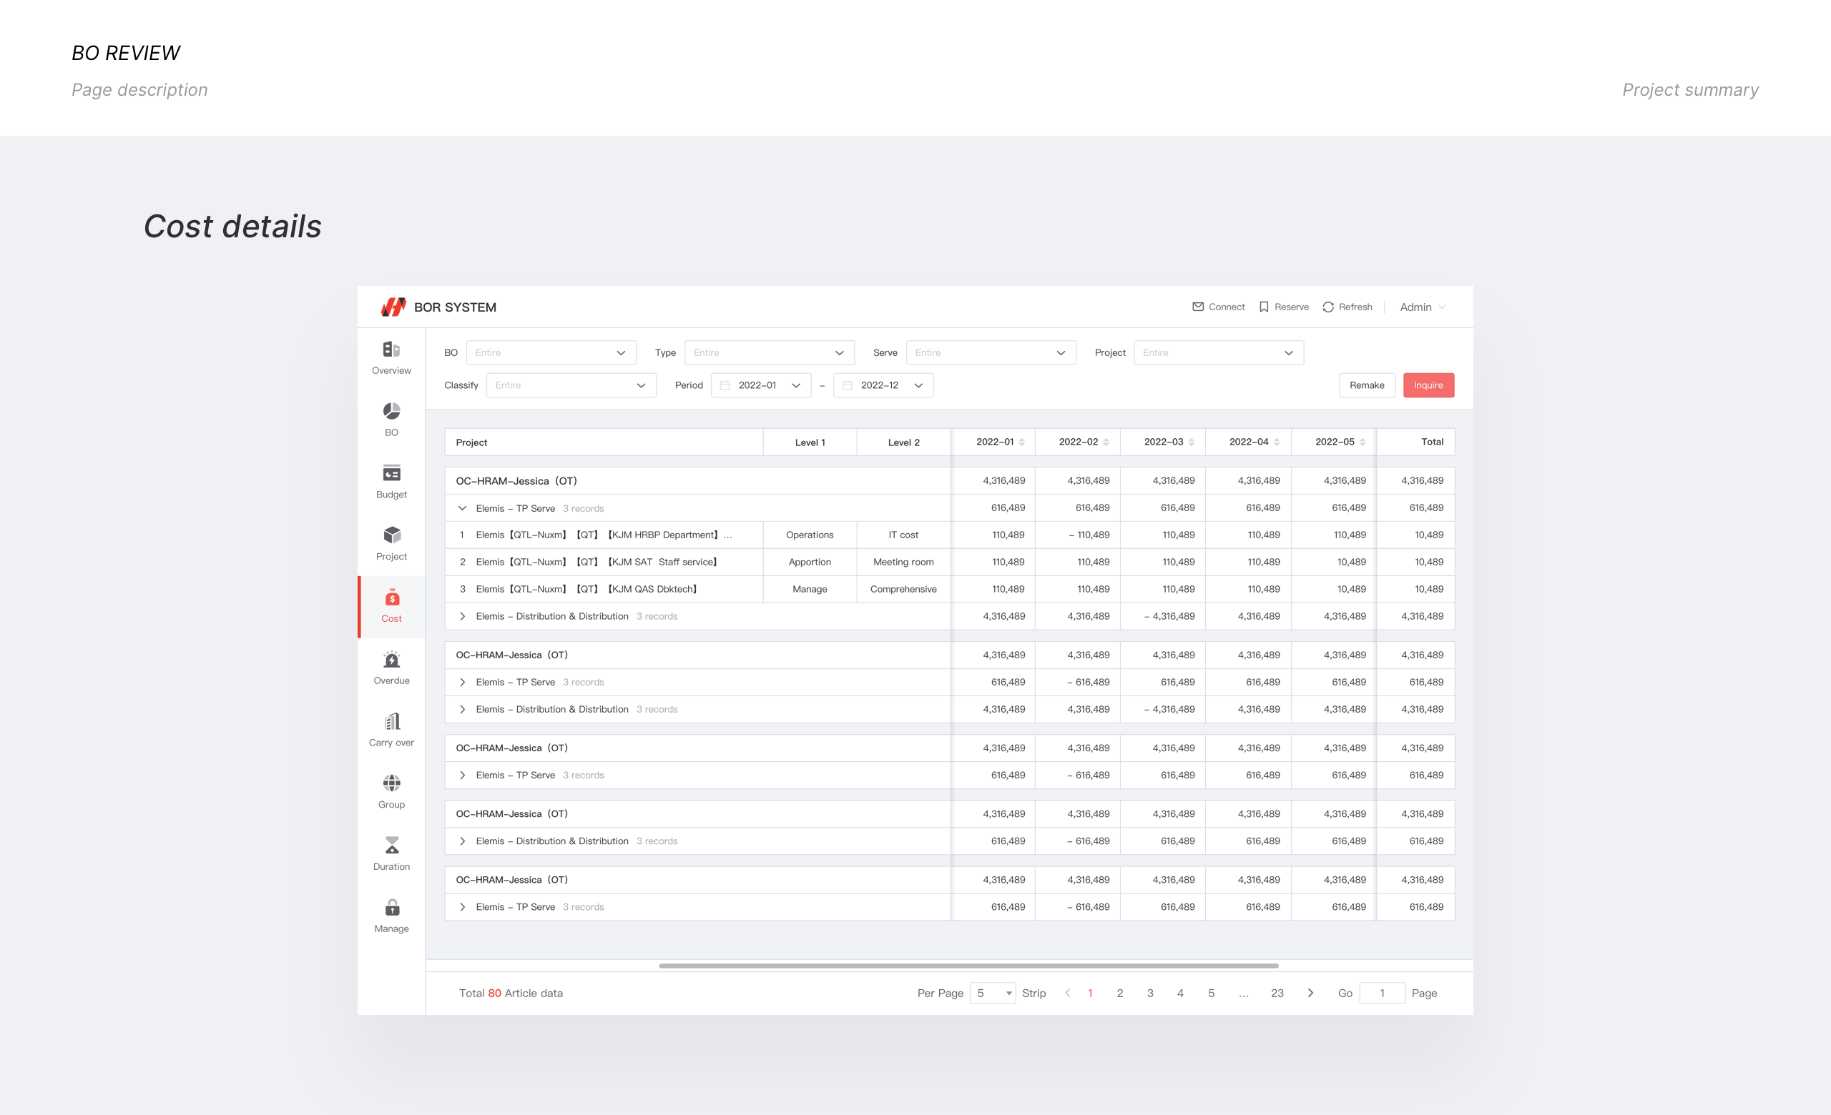Sort by the 2022-05 column arrows
Image resolution: width=1831 pixels, height=1115 pixels.
click(x=1362, y=442)
